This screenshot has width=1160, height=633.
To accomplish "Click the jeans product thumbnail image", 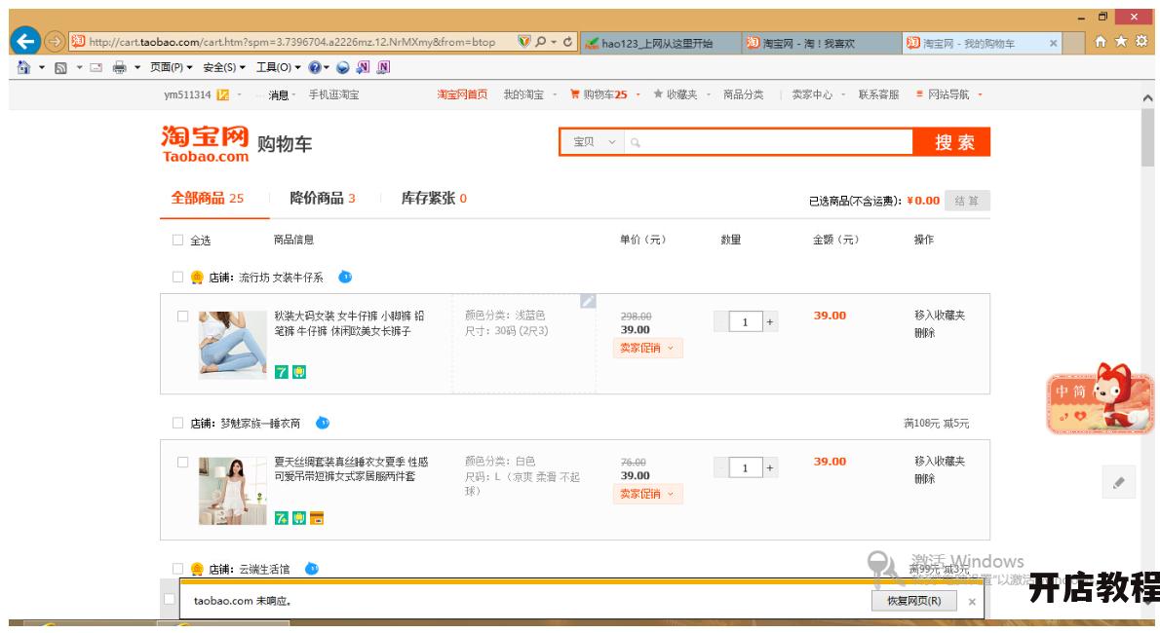I will (232, 345).
